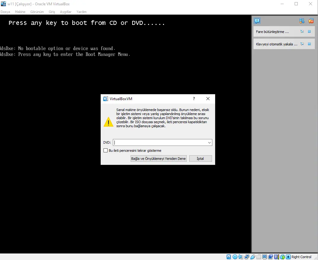Image resolution: width=318 pixels, height=260 pixels.
Task: Click the VirtualBoxVM dialog title icon
Action: (x=105, y=99)
